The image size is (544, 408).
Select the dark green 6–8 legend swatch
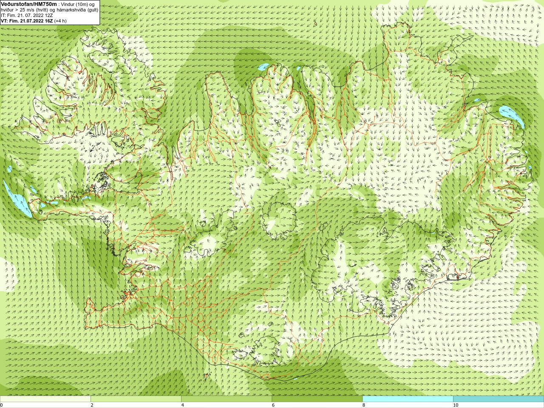pyautogui.click(x=317, y=399)
